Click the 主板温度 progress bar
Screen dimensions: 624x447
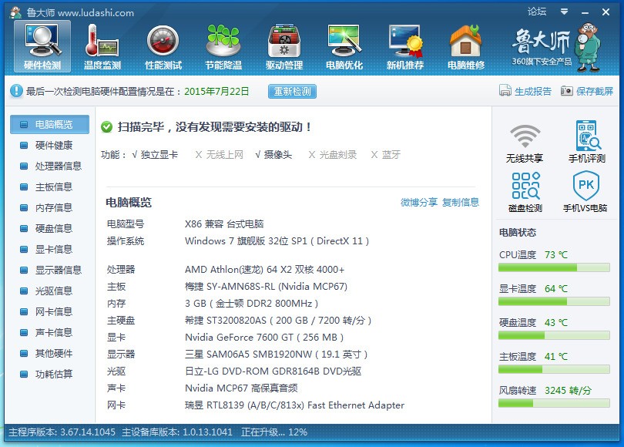click(554, 369)
